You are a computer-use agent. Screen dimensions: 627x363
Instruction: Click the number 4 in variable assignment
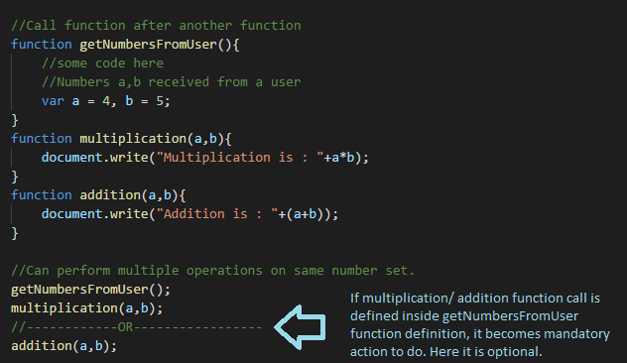point(106,101)
